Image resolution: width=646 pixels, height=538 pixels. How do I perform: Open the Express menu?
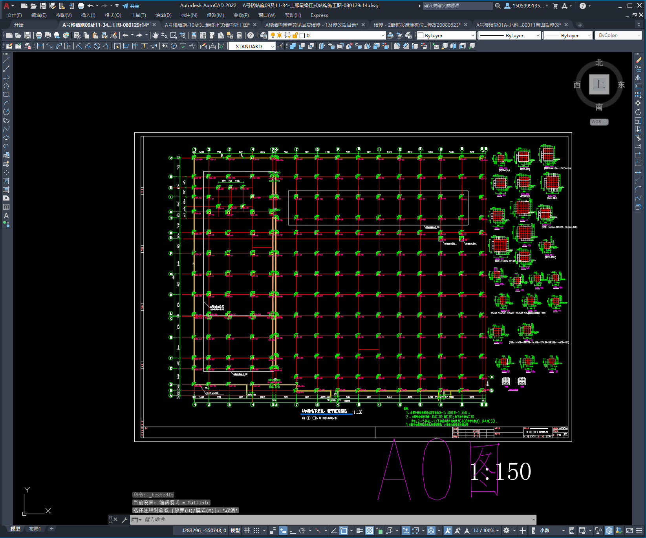click(x=319, y=15)
